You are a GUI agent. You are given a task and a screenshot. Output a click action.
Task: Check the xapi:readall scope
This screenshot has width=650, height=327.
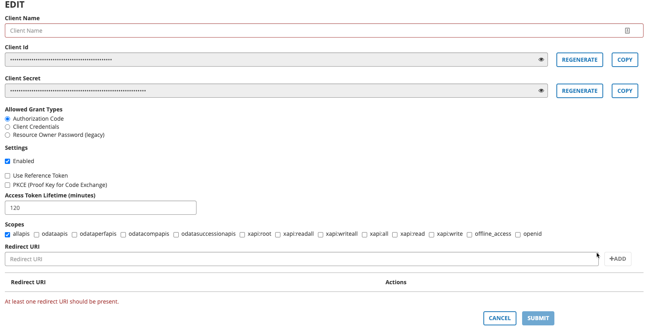tap(278, 235)
